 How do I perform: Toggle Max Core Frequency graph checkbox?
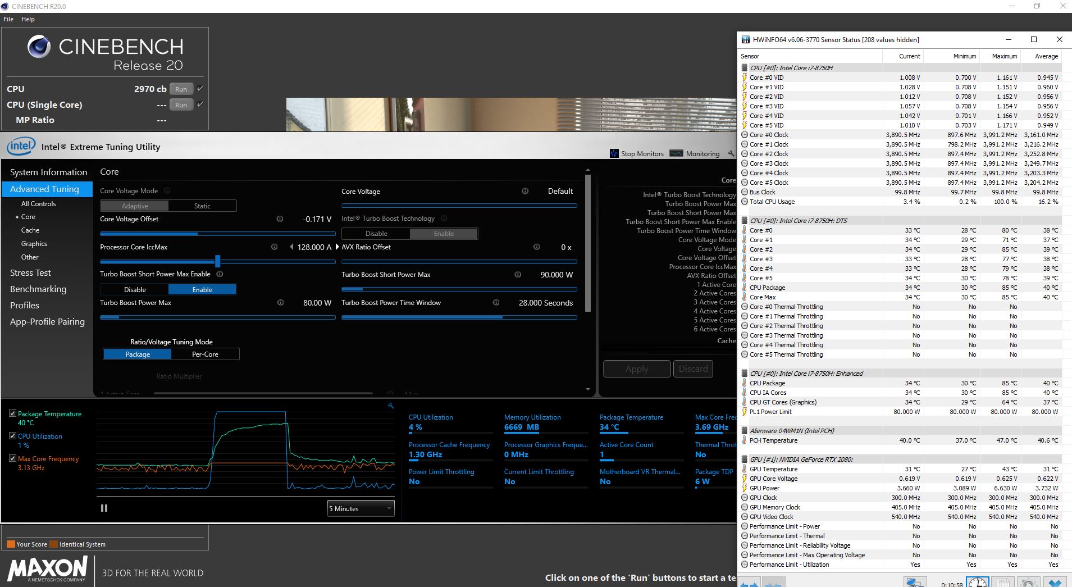pos(12,458)
